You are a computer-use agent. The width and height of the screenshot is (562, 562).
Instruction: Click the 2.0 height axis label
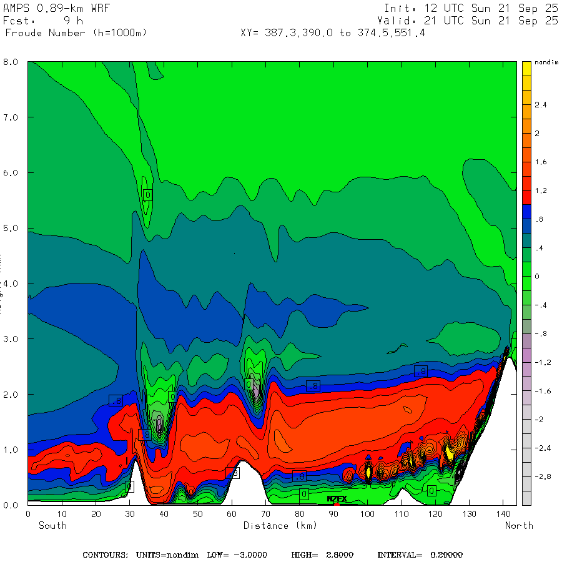pos(11,395)
